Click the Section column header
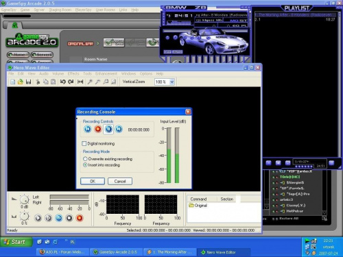Screen dimensions: 343x257 pos(227,199)
